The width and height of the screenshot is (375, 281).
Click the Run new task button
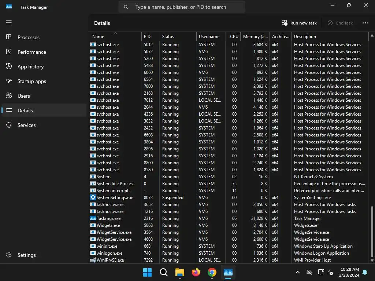tap(299, 23)
